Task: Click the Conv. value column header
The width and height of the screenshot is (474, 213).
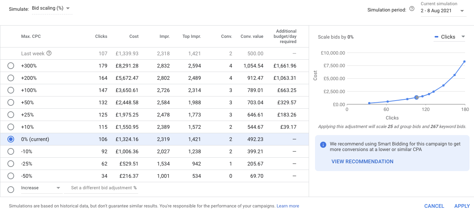Action: pos(252,36)
